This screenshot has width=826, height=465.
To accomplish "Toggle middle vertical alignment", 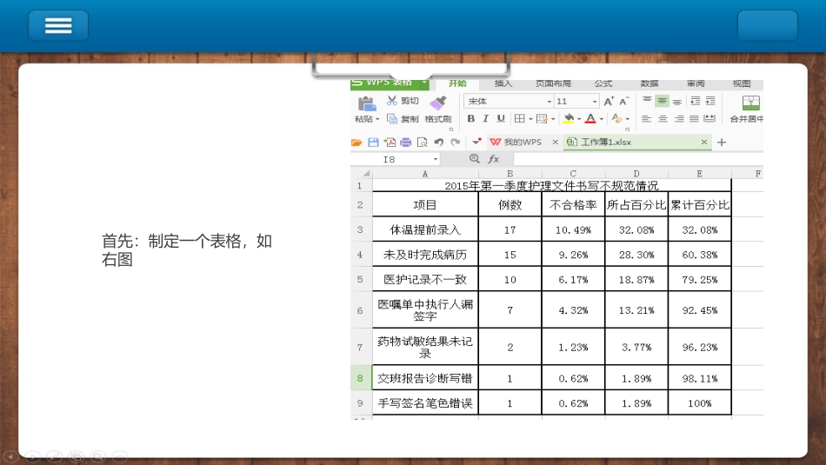I will [663, 101].
